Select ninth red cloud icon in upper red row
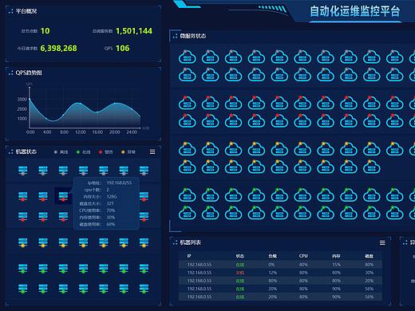Screen dimensions: 415x311 tap(372, 103)
